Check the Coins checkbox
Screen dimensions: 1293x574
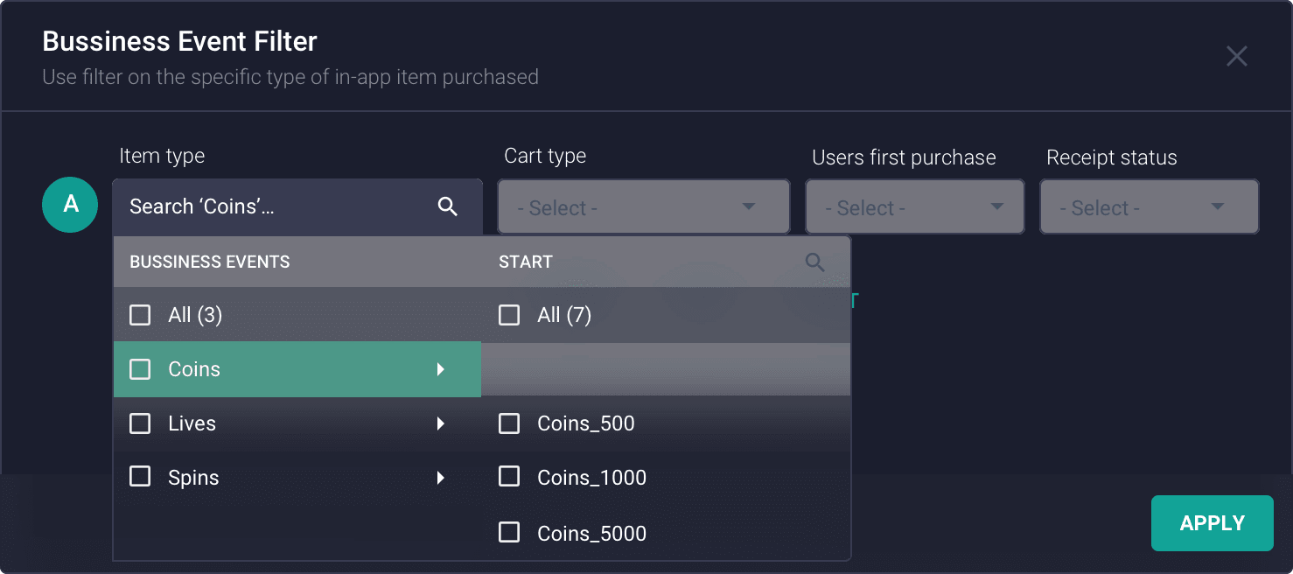pos(140,368)
